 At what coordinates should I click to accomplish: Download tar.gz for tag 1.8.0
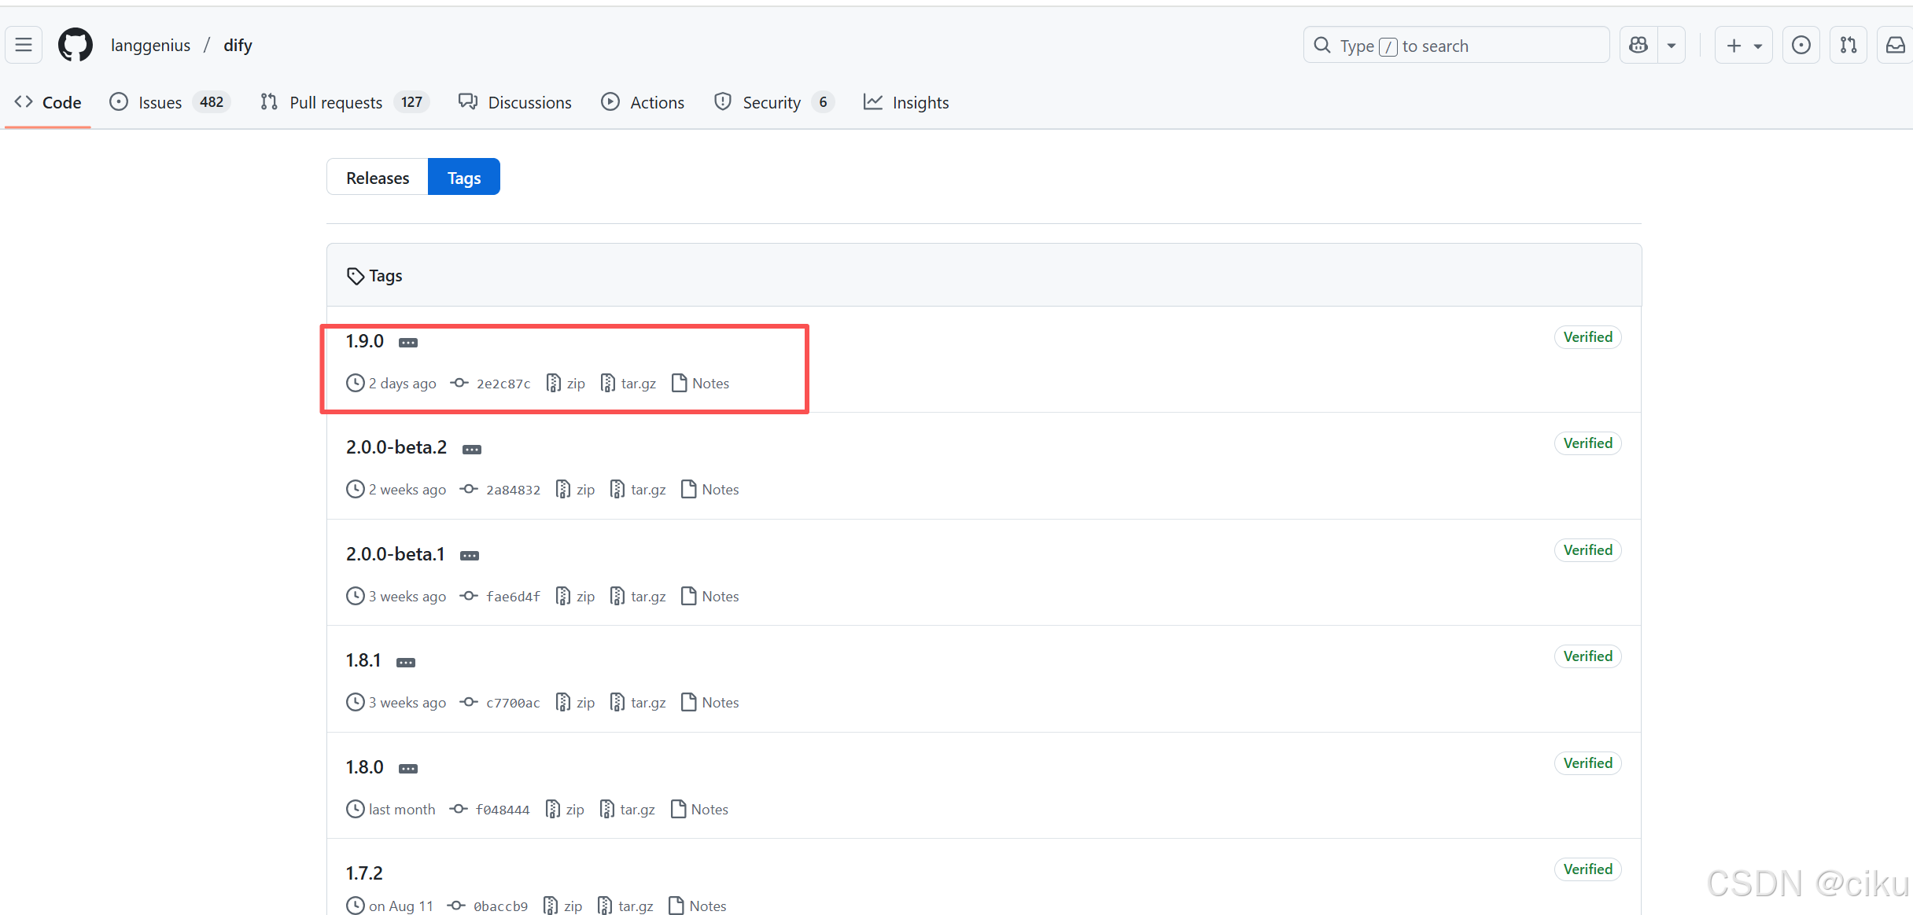(x=628, y=809)
